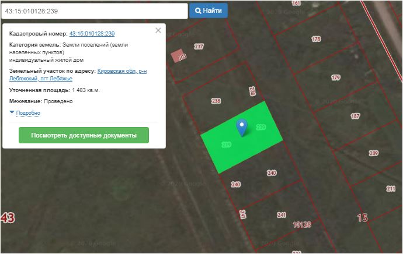Click parcel label 179 on the map
This screenshot has width=403, height=254.
tap(335, 78)
